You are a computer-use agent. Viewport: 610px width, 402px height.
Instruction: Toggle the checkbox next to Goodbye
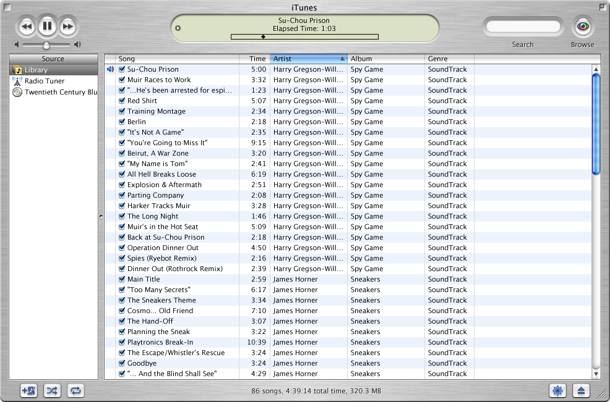coord(121,363)
